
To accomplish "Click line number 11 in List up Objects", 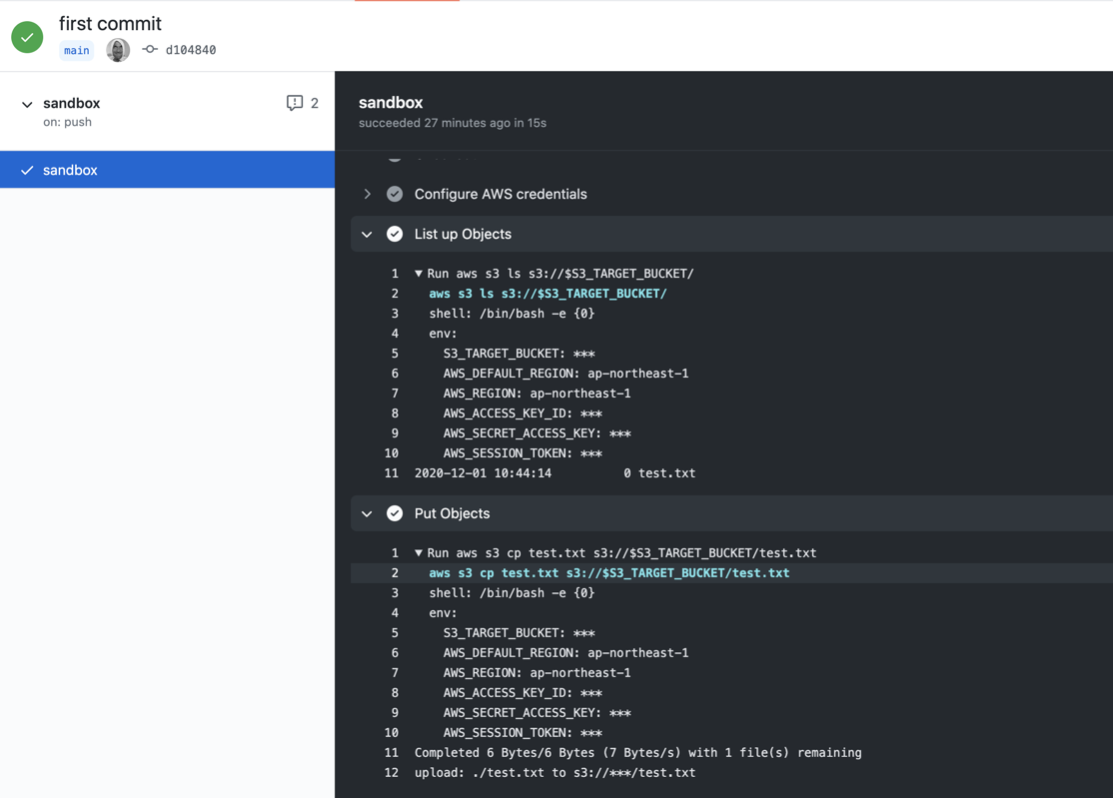I will [391, 473].
